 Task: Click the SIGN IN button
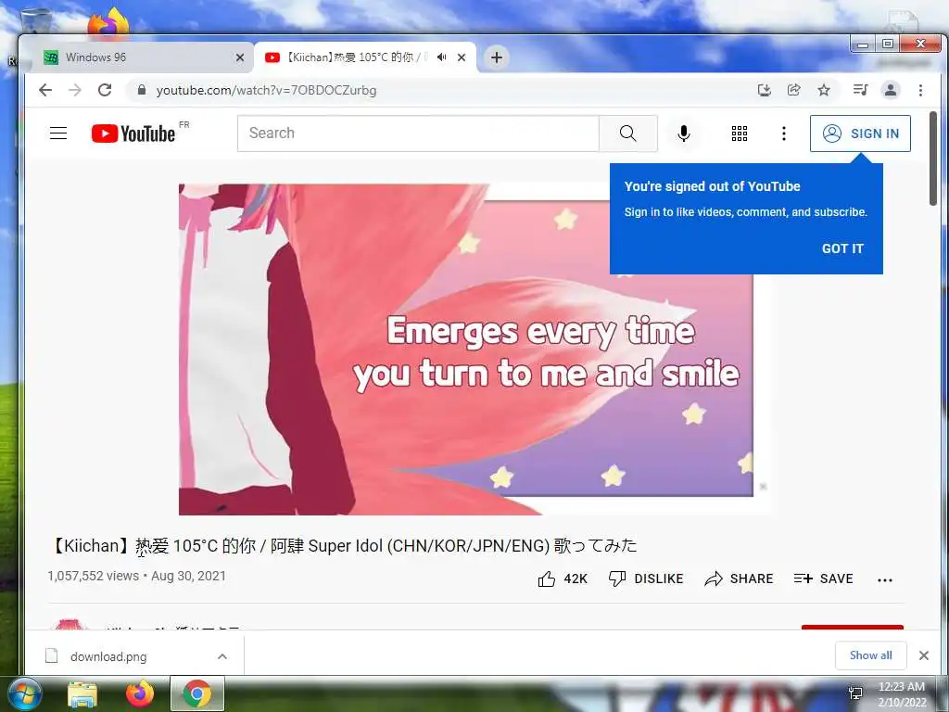click(860, 133)
